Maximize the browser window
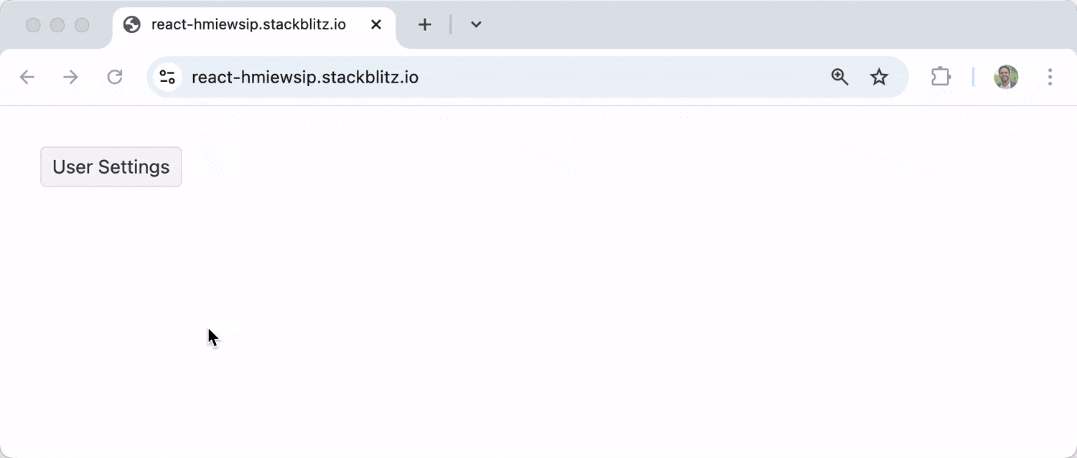1077x458 pixels. [82, 25]
